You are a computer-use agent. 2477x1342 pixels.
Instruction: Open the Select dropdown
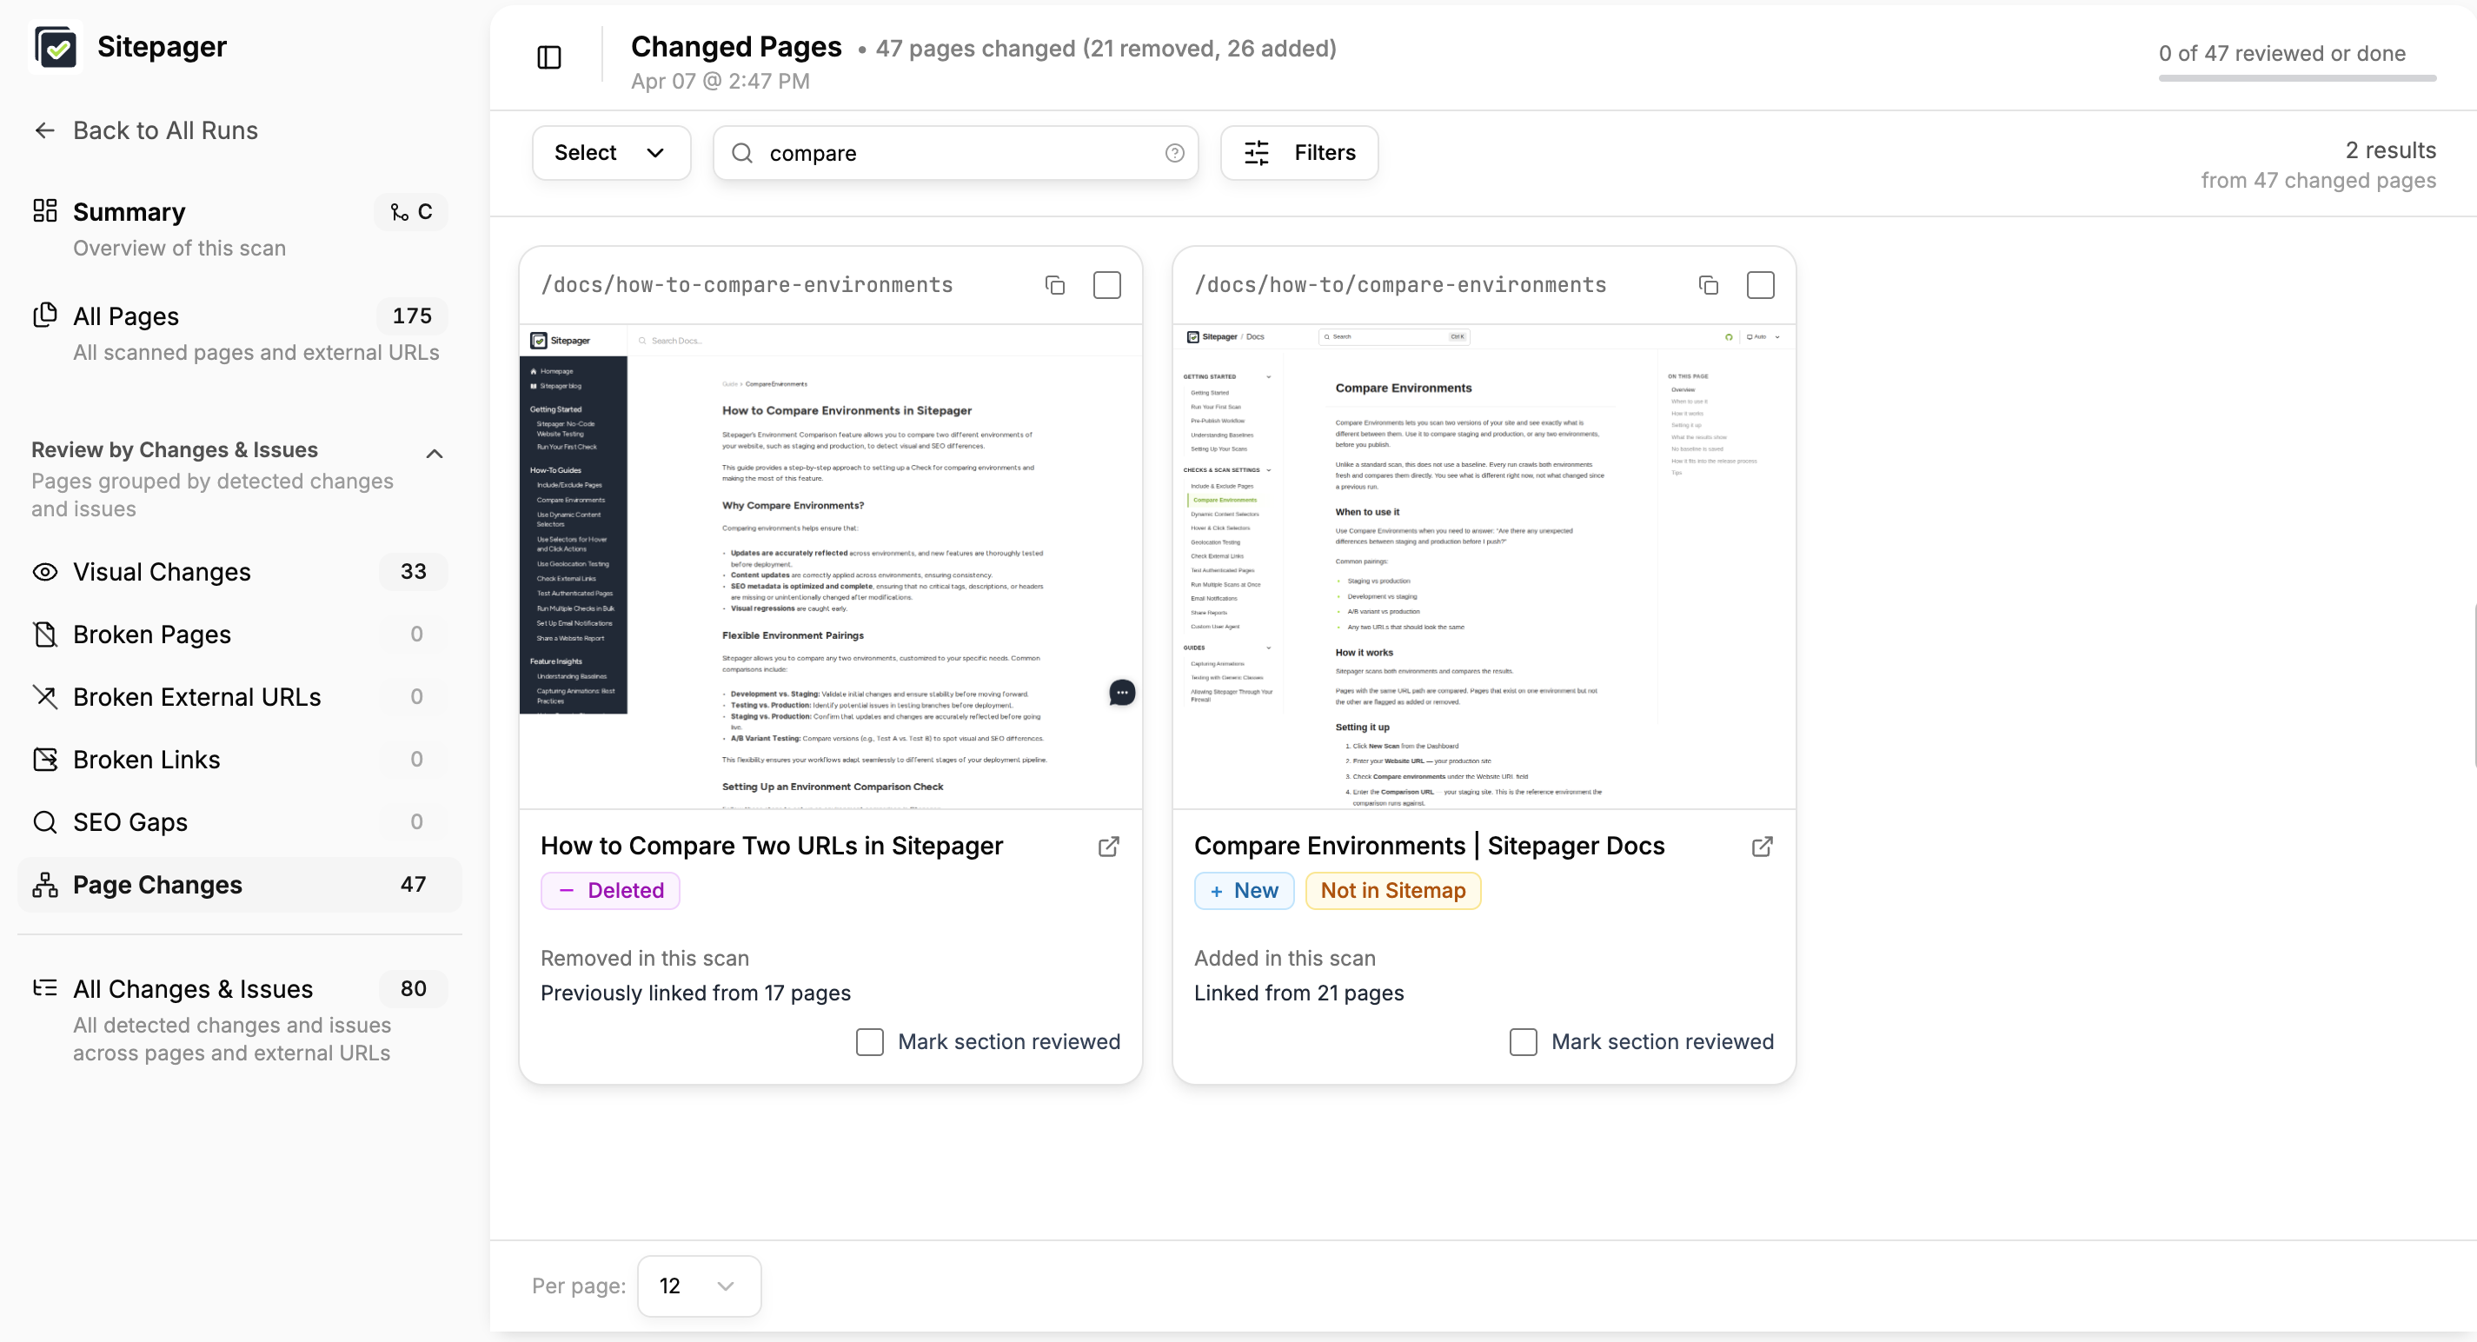click(x=611, y=152)
